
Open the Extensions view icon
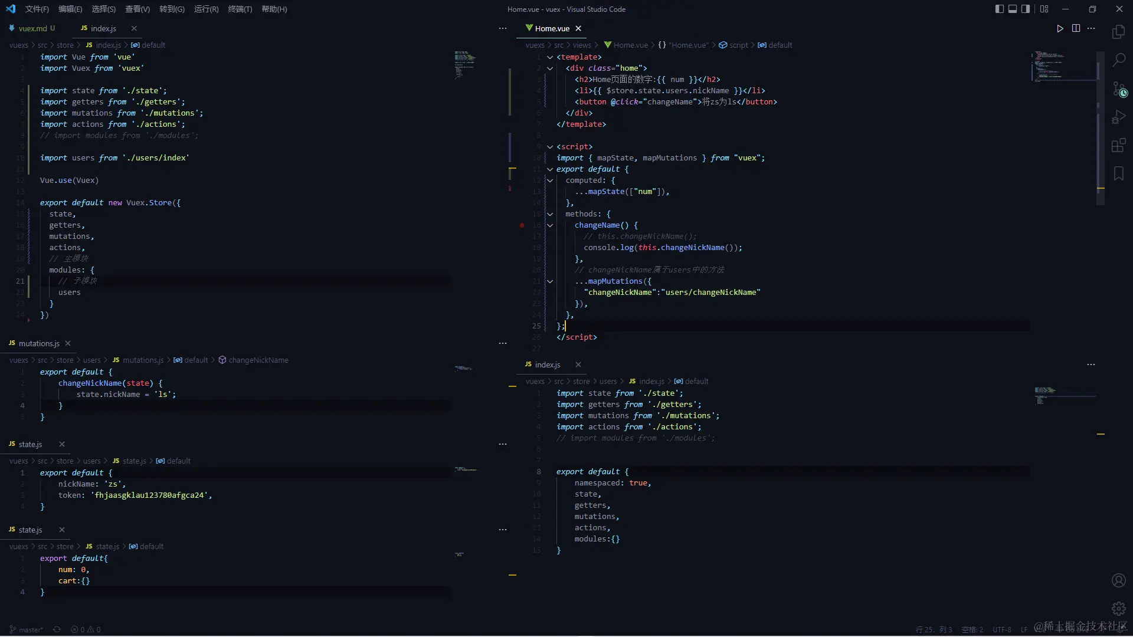point(1118,146)
